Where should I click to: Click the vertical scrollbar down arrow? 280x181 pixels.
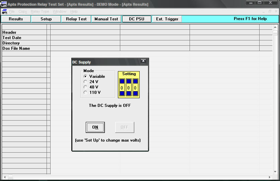click(275, 172)
